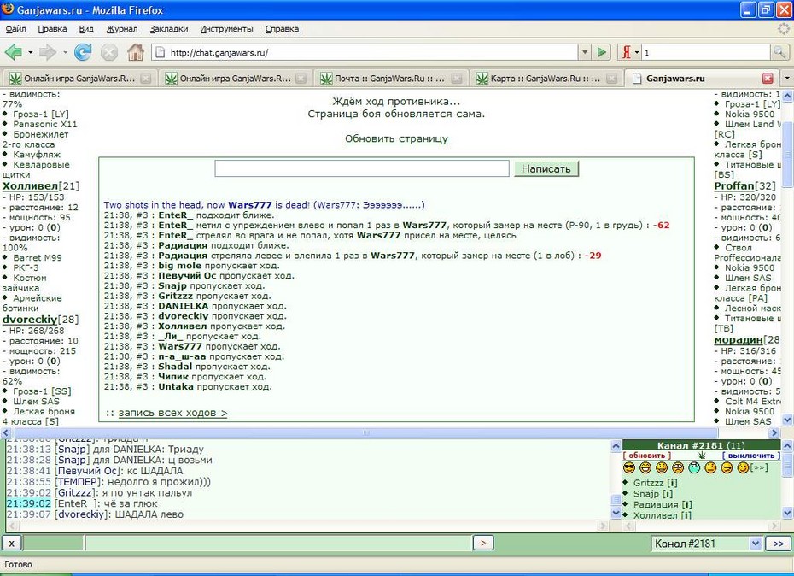Open the Обновить страницу link

[x=396, y=138]
